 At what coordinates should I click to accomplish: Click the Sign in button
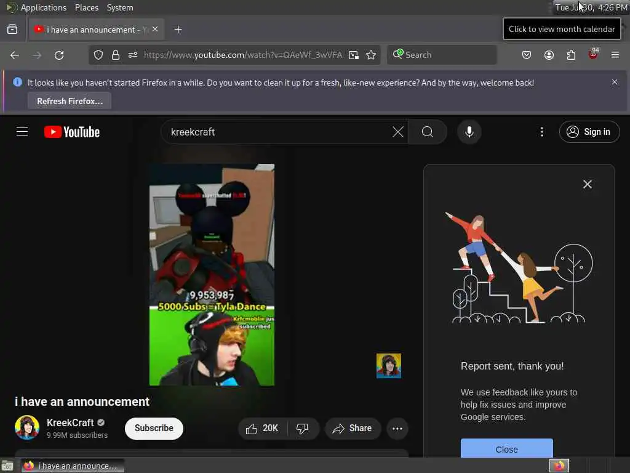point(589,132)
